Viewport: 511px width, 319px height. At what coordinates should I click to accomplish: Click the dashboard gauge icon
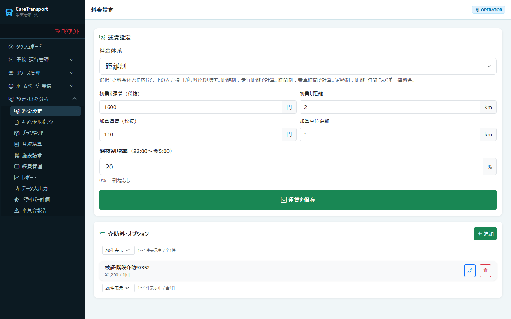pyautogui.click(x=11, y=46)
